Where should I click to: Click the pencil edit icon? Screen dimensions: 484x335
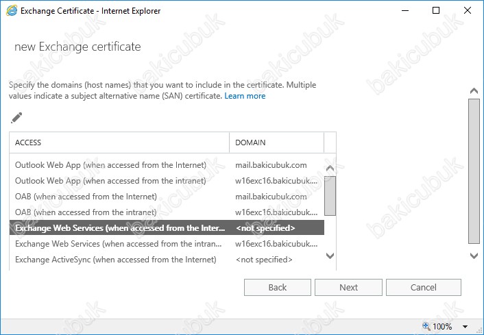tap(16, 118)
